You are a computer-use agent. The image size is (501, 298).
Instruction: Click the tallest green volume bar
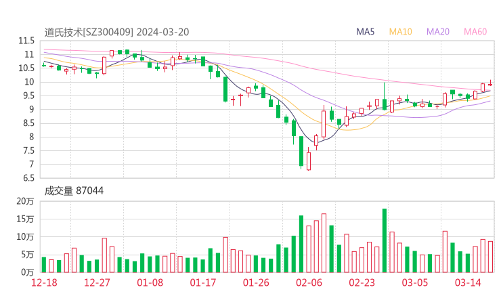pyautogui.click(x=385, y=240)
